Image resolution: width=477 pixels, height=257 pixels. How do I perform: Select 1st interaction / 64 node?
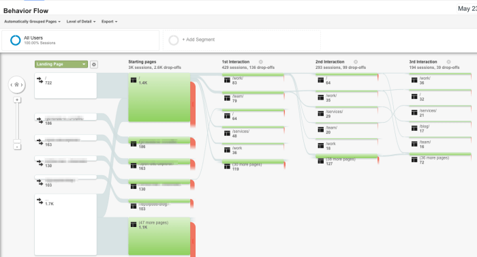coord(253,115)
